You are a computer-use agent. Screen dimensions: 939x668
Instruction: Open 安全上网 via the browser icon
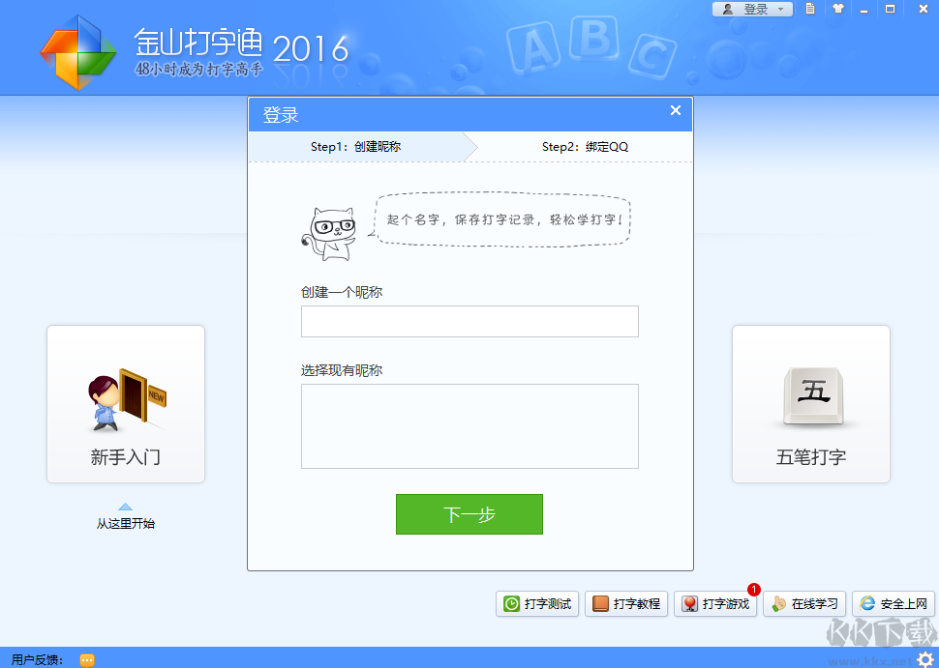coord(864,603)
